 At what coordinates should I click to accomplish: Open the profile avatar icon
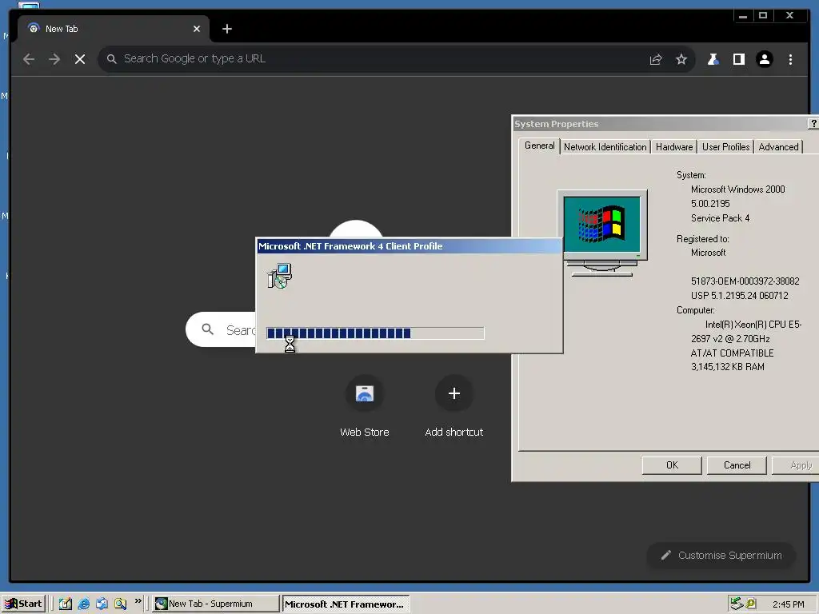[x=764, y=59]
